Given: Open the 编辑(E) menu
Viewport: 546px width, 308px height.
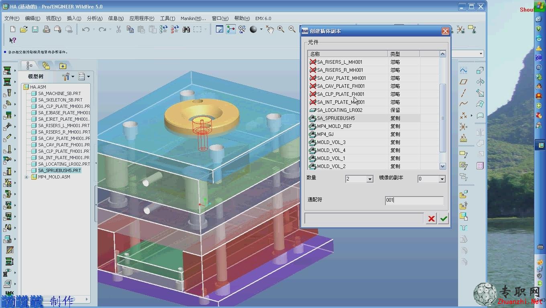Looking at the screenshot, I should point(33,18).
